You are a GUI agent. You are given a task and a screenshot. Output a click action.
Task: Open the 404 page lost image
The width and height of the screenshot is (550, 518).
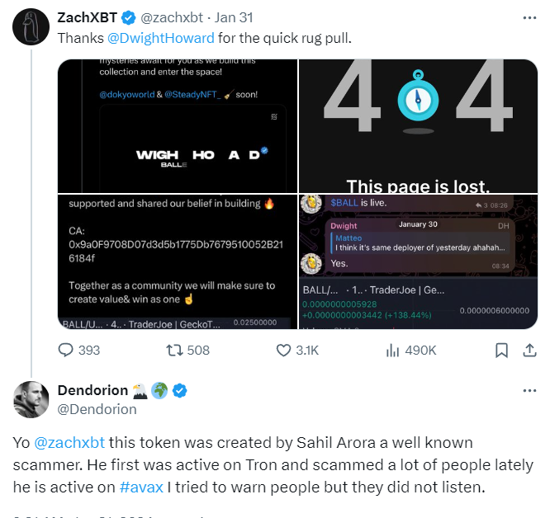tap(418, 125)
